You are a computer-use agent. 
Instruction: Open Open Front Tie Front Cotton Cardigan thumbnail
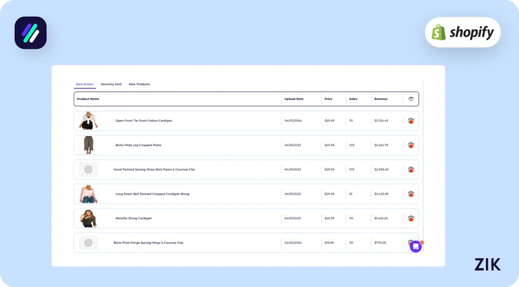point(88,121)
